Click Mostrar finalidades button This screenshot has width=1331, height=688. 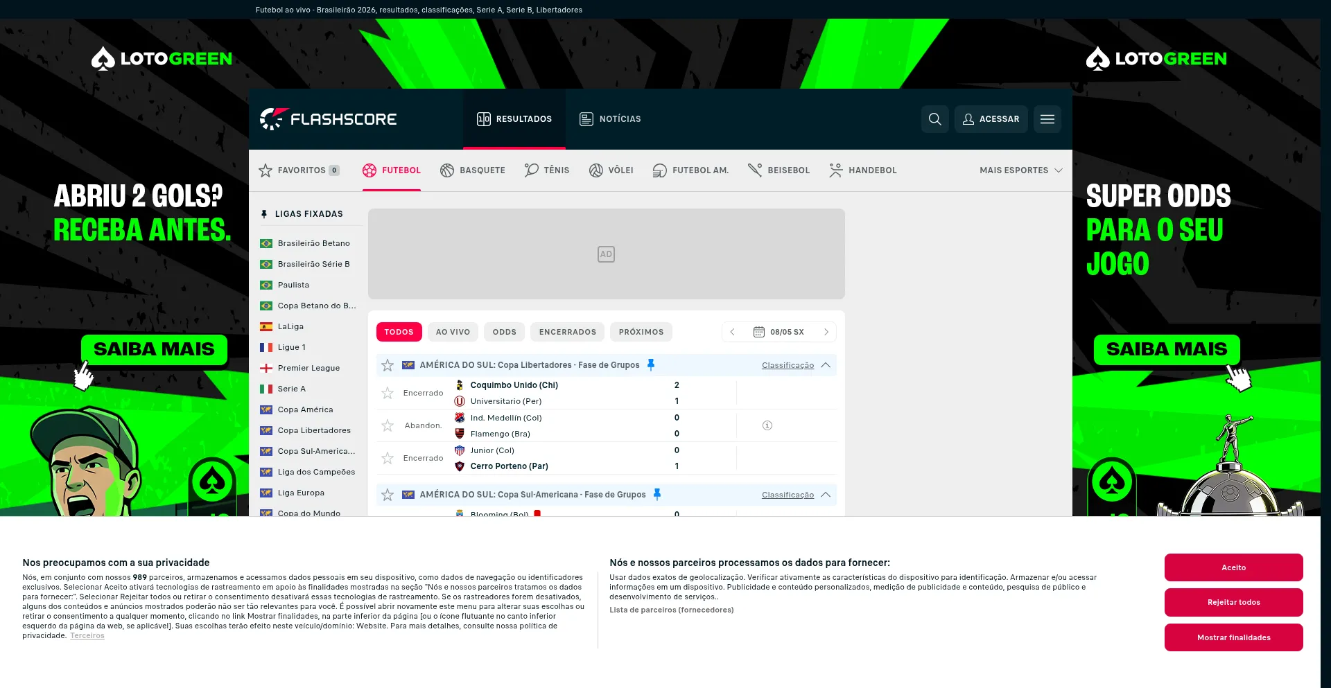1234,637
